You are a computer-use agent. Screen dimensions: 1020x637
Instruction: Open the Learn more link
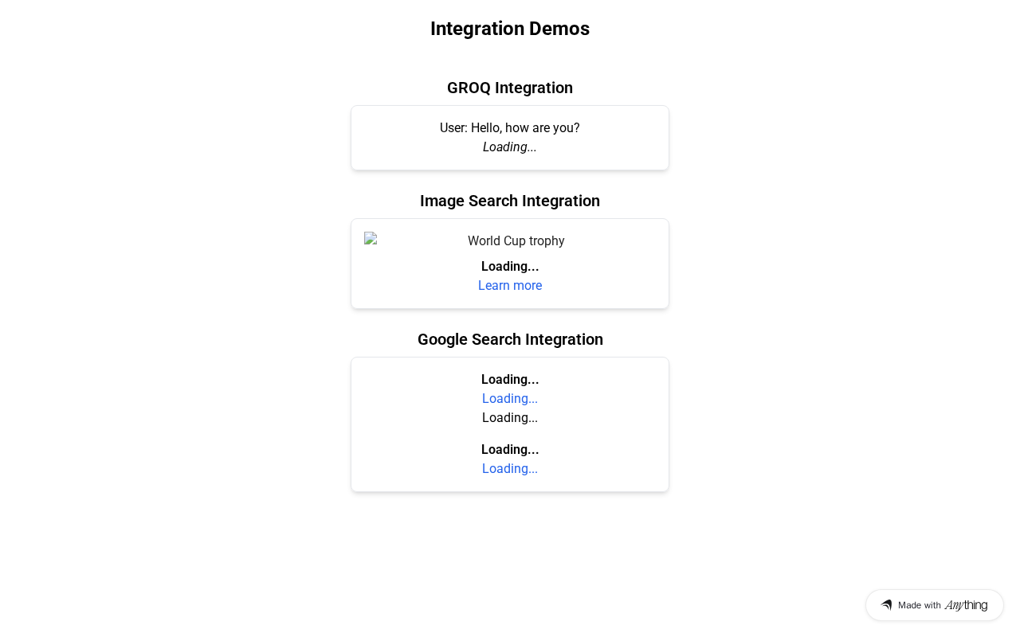[x=510, y=285]
